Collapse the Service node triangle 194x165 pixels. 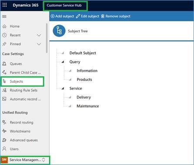63,88
